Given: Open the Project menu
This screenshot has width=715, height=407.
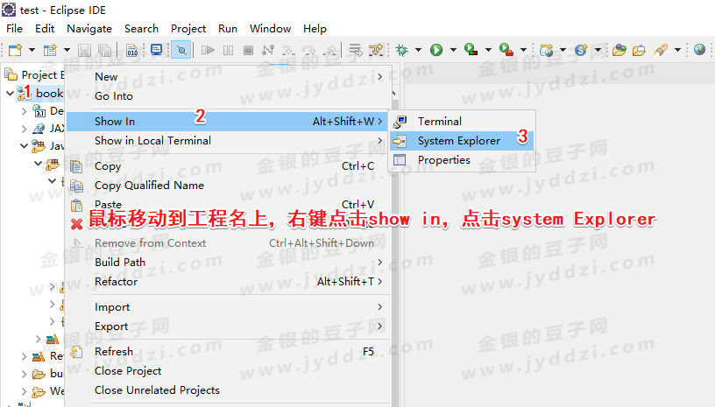Looking at the screenshot, I should pyautogui.click(x=188, y=28).
